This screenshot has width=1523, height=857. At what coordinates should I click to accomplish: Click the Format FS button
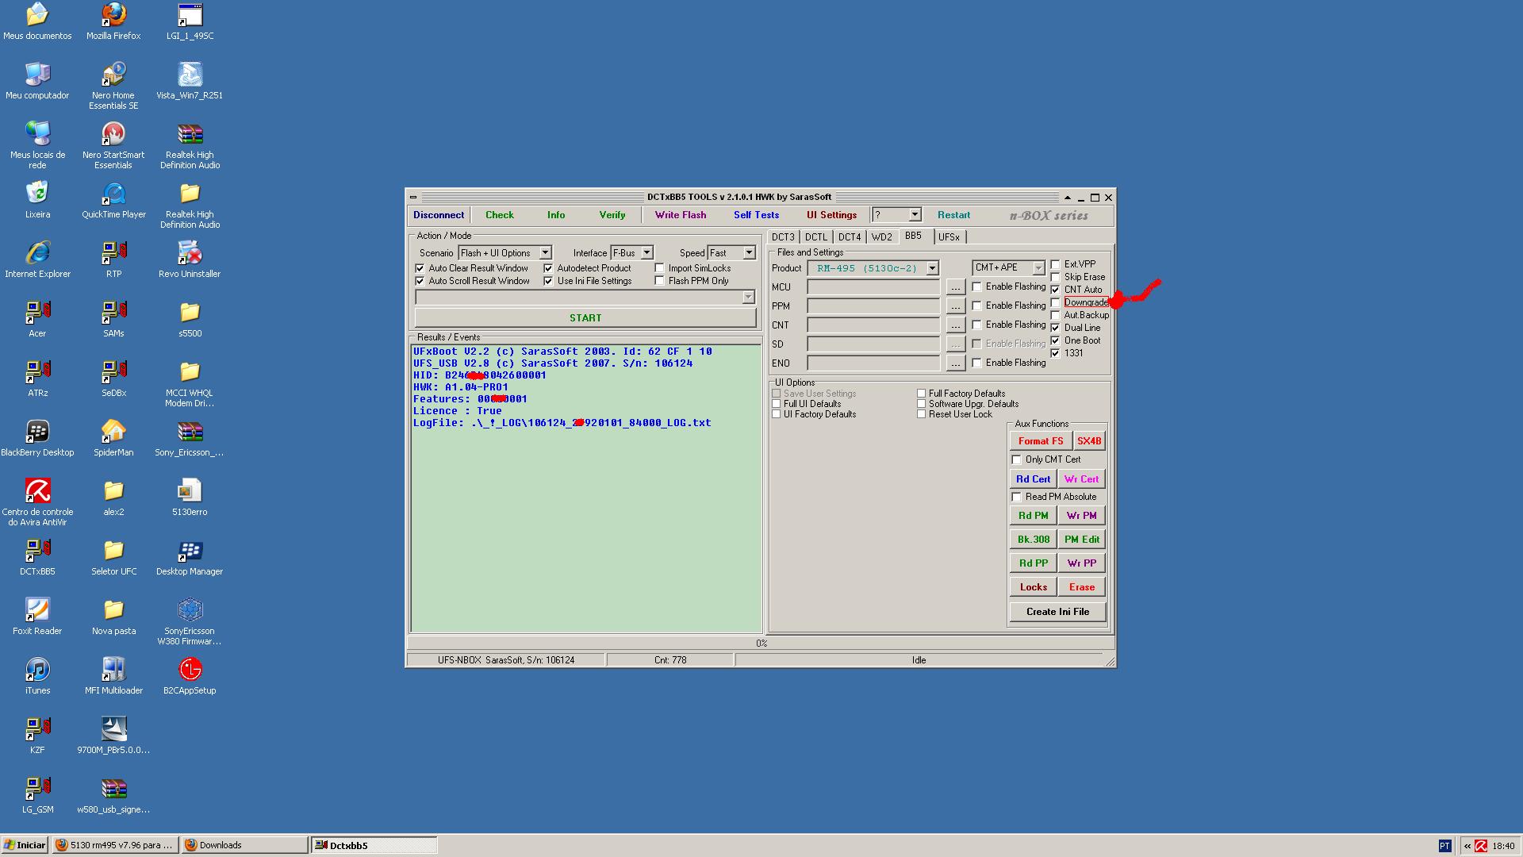(1041, 441)
